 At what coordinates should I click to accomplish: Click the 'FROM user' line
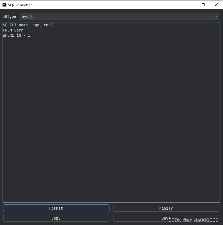tap(13, 30)
